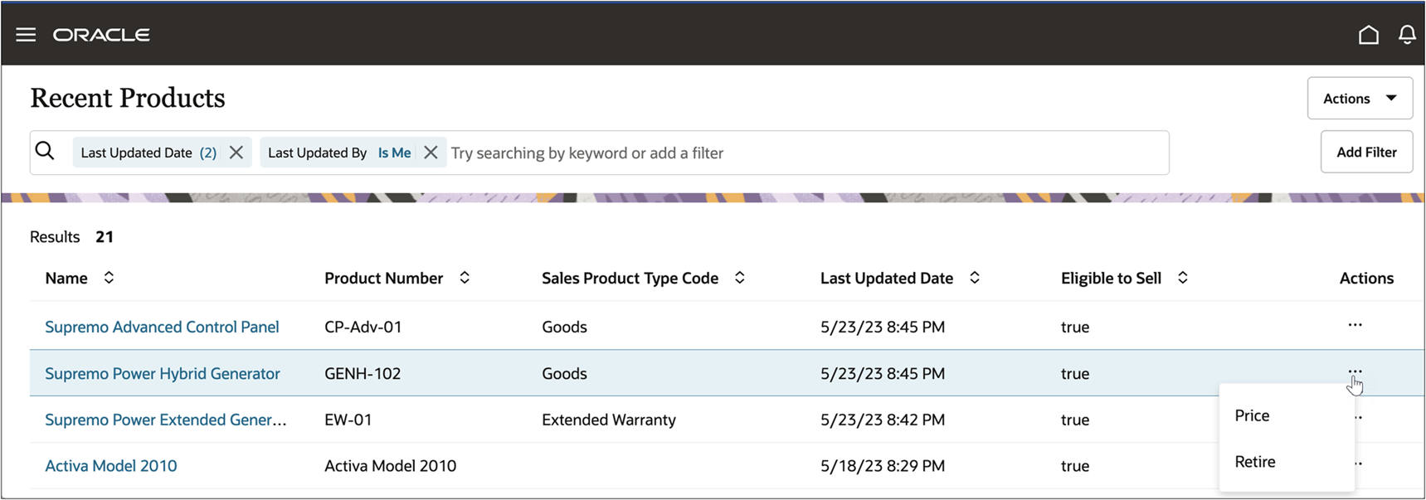1426x500 pixels.
Task: Sort by Sales Product Type Code column
Action: pos(739,278)
